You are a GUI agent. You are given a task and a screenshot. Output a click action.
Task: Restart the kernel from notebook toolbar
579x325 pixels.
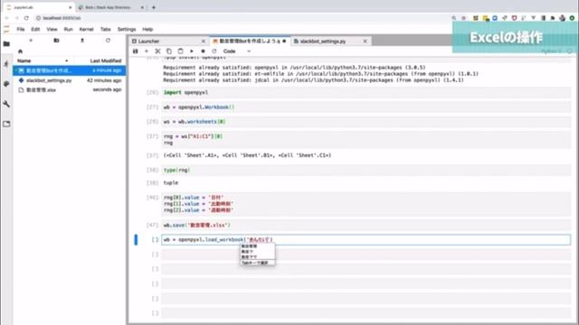point(214,51)
